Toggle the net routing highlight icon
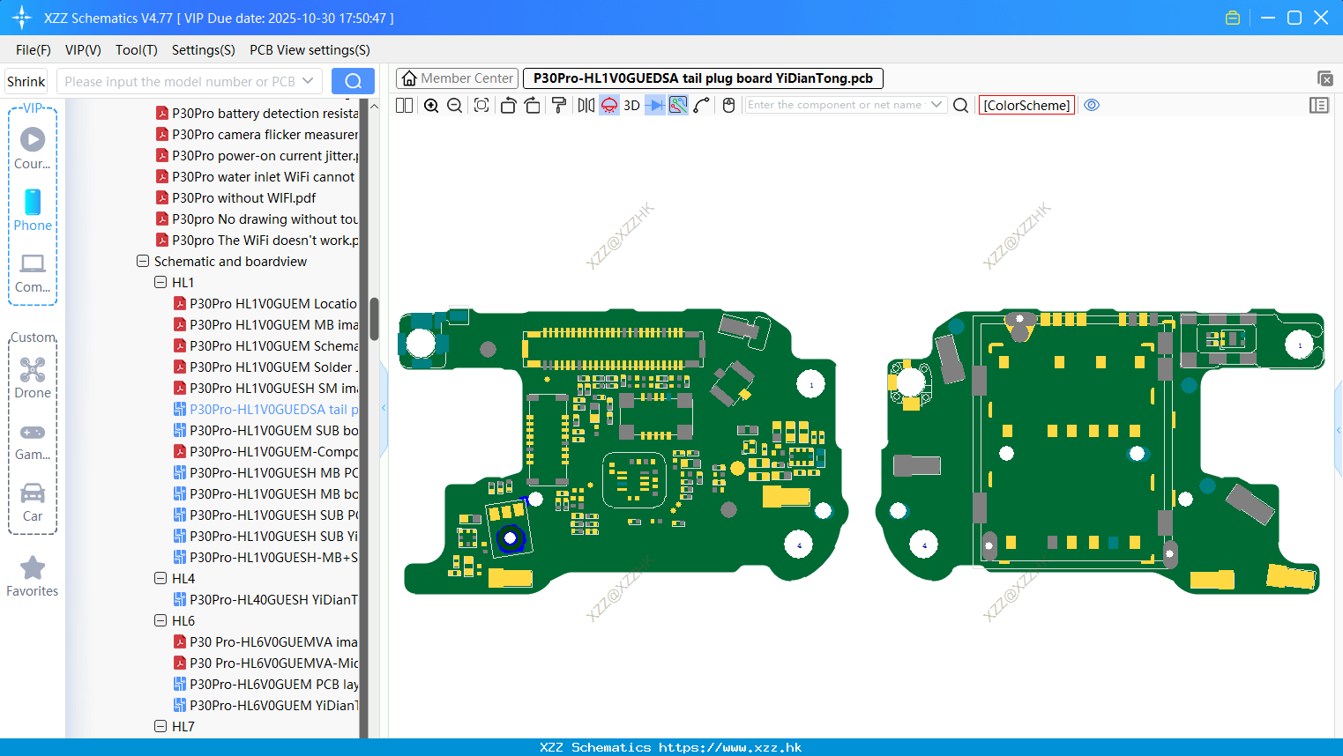This screenshot has width=1343, height=756. point(678,105)
